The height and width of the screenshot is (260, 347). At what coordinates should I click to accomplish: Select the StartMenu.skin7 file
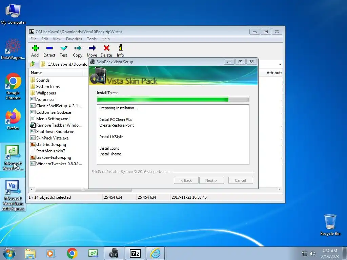pyautogui.click(x=50, y=151)
